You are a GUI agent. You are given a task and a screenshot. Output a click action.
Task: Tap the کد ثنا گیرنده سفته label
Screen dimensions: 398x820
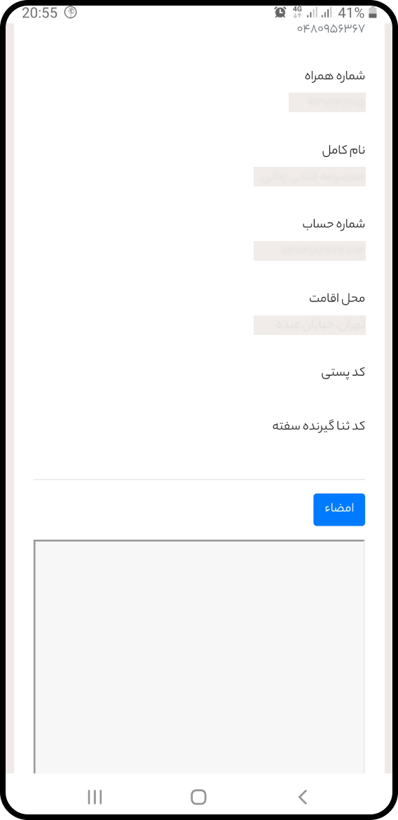319,425
